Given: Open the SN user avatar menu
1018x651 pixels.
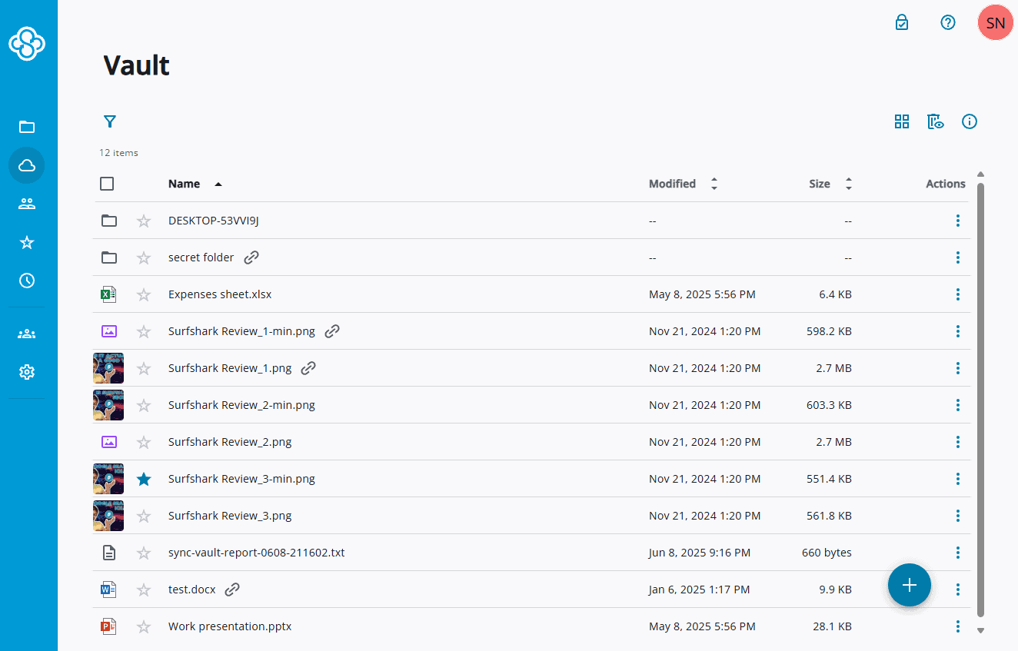Looking at the screenshot, I should [996, 22].
